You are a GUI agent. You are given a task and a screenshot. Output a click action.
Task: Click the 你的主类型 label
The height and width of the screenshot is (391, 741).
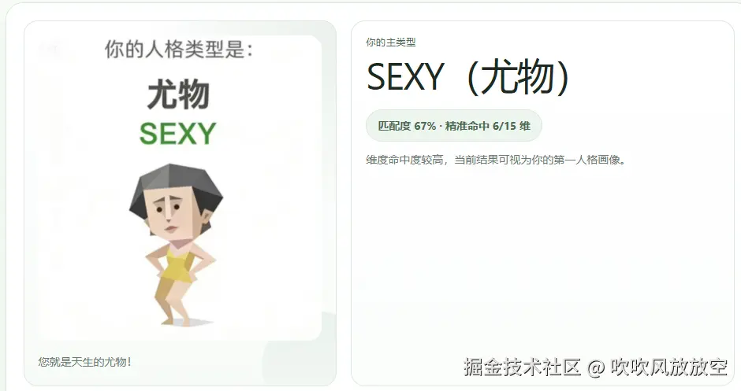click(x=391, y=42)
